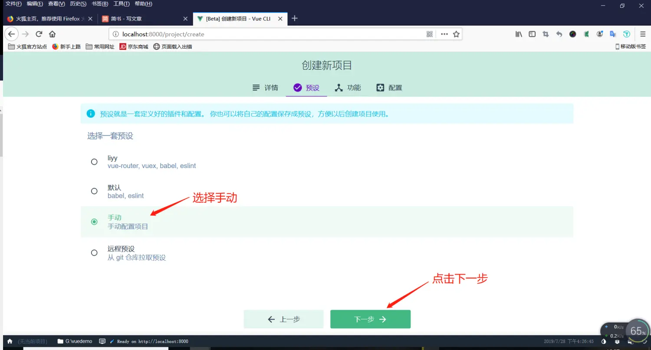The image size is (651, 350).
Task: Click the 上一步 button
Action: [x=284, y=319]
